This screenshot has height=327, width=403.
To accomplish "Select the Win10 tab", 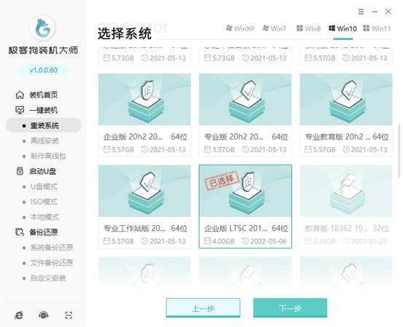I will pyautogui.click(x=343, y=28).
